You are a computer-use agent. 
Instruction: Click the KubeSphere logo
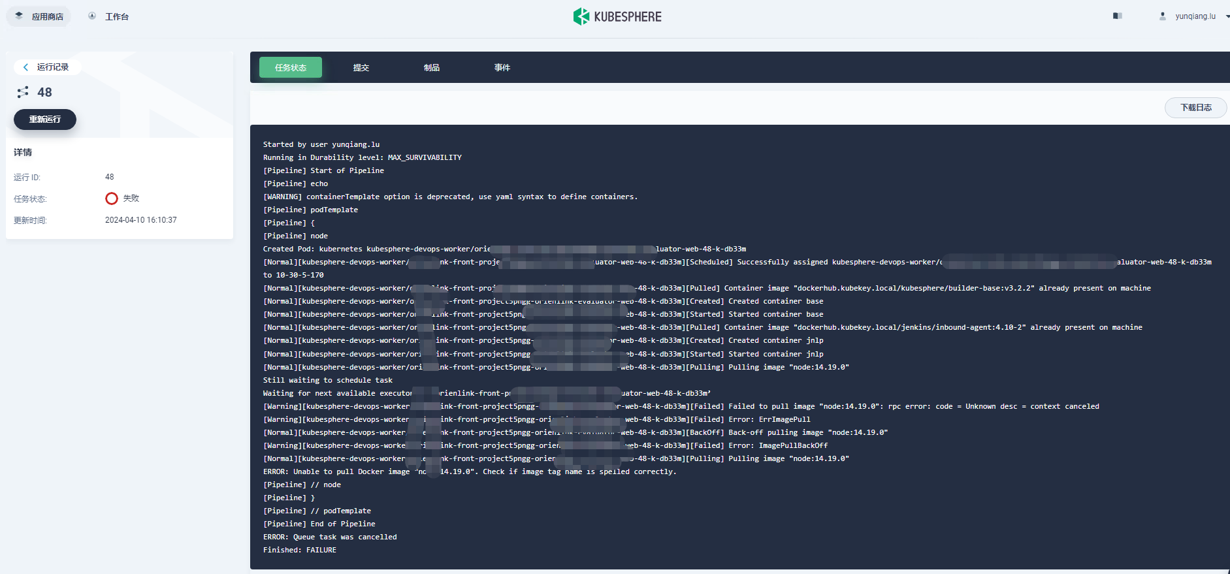point(617,16)
